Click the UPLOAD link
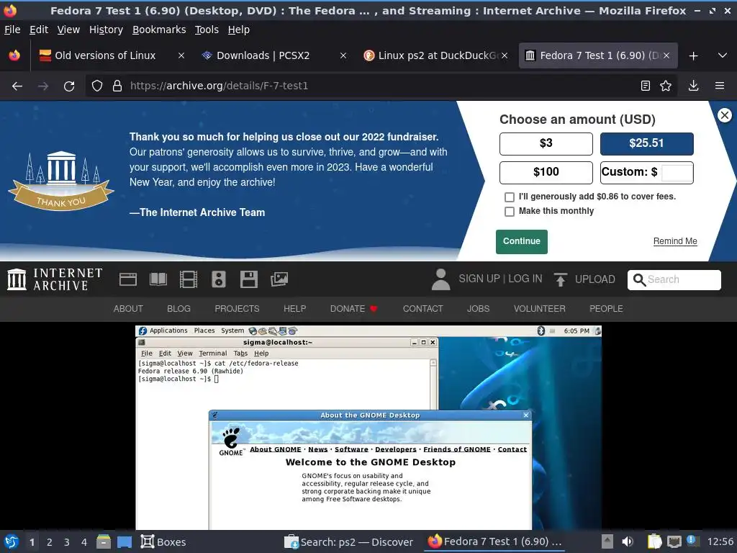The height and width of the screenshot is (553, 737). pos(594,279)
